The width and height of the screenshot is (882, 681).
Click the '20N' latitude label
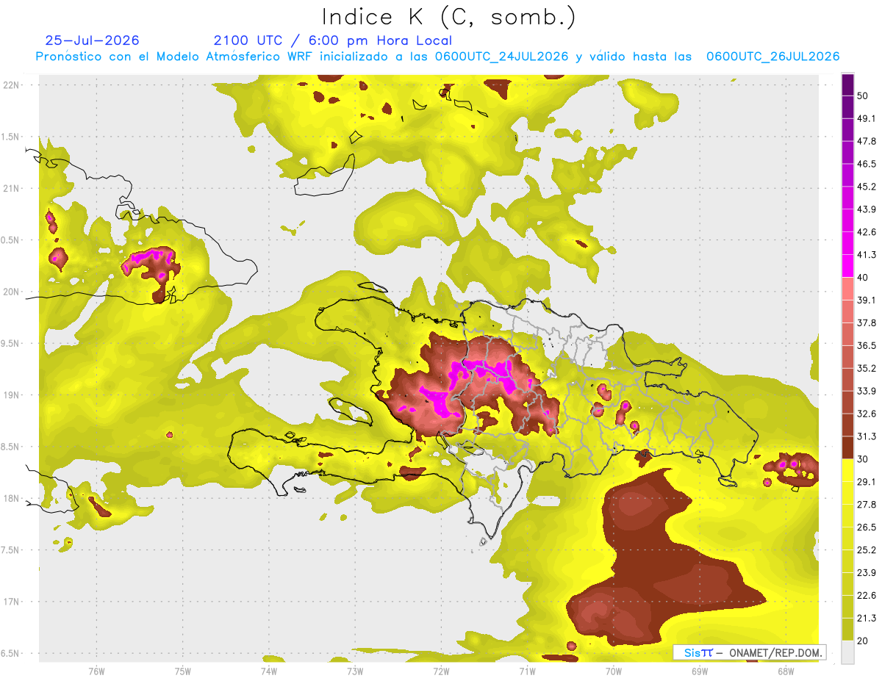click(11, 292)
